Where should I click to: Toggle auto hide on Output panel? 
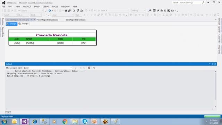[213, 64]
